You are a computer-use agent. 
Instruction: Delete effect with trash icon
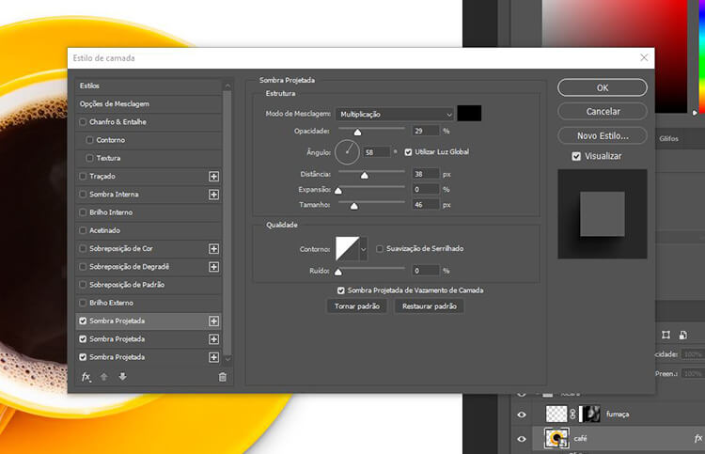(x=223, y=377)
